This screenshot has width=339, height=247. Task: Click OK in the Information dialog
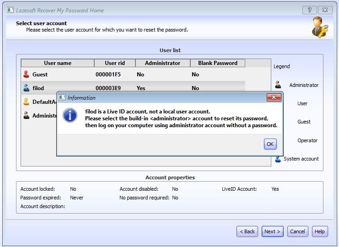pyautogui.click(x=270, y=144)
